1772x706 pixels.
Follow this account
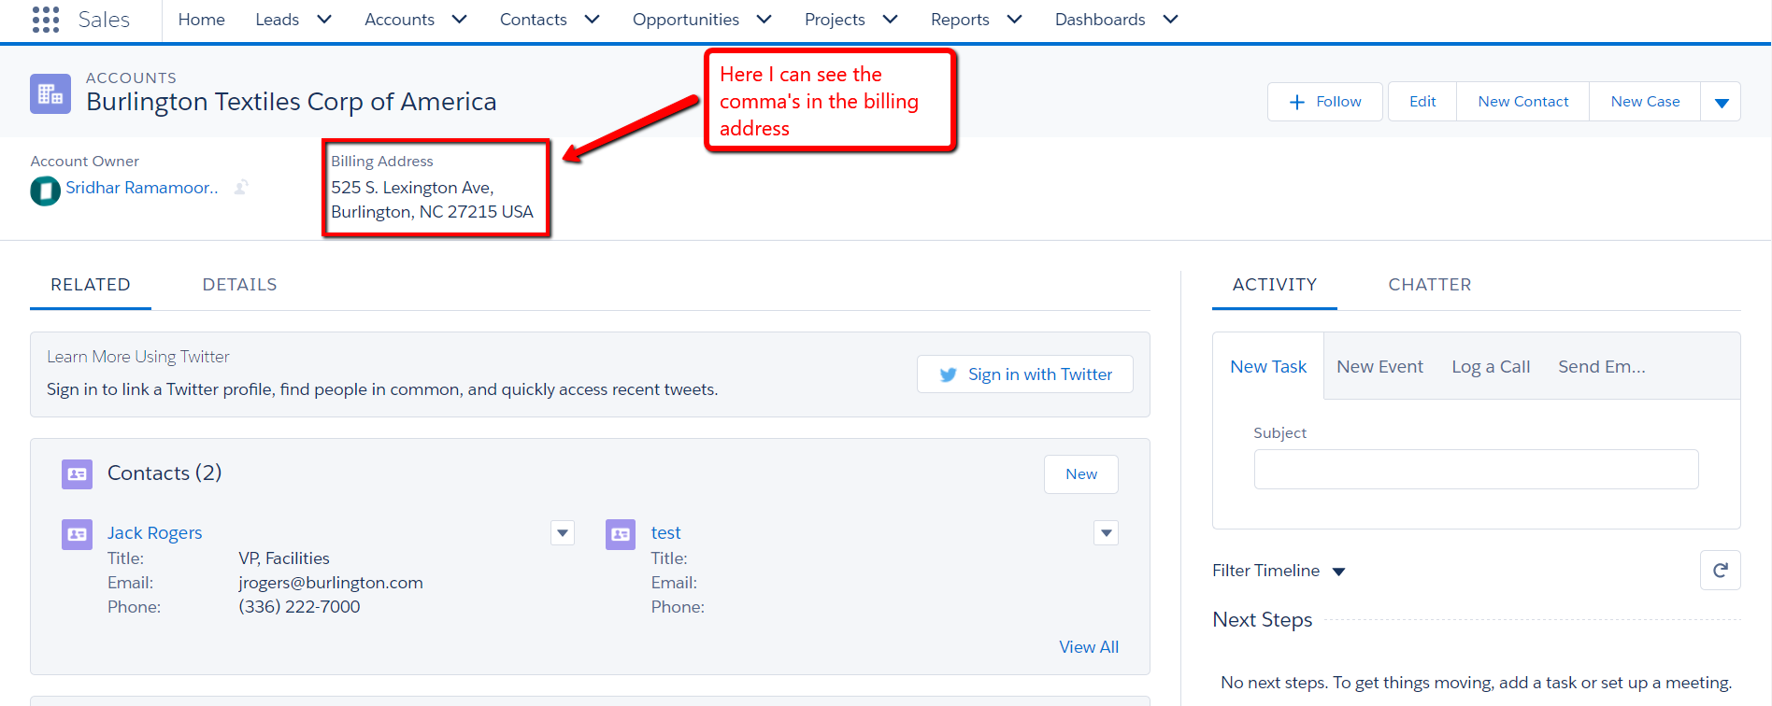point(1324,102)
